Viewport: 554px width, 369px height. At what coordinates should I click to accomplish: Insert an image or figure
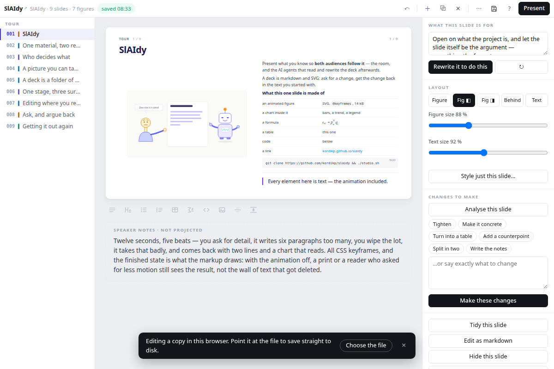point(222,210)
